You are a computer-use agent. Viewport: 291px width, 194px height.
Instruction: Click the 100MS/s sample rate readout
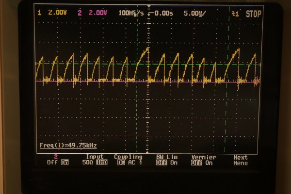[131, 13]
